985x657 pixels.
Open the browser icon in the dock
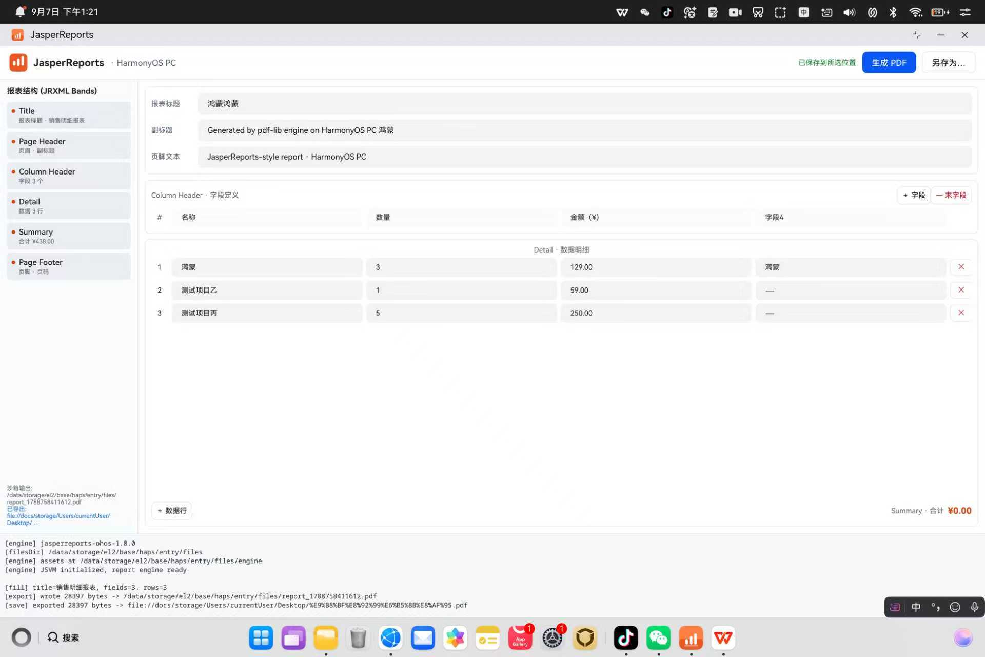tap(390, 638)
